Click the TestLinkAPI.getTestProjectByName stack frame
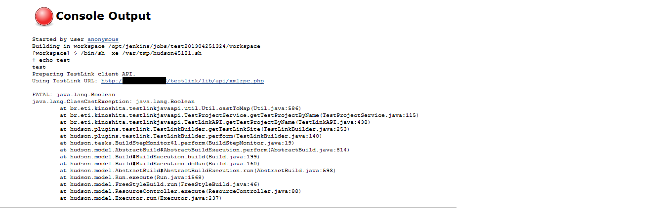This screenshot has width=665, height=217. pos(215,122)
